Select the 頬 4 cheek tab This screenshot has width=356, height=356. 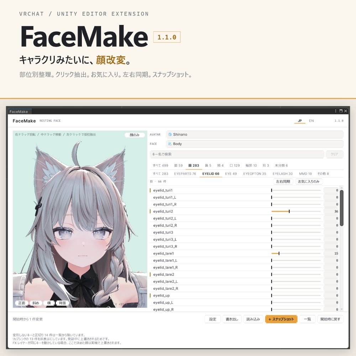(220, 166)
